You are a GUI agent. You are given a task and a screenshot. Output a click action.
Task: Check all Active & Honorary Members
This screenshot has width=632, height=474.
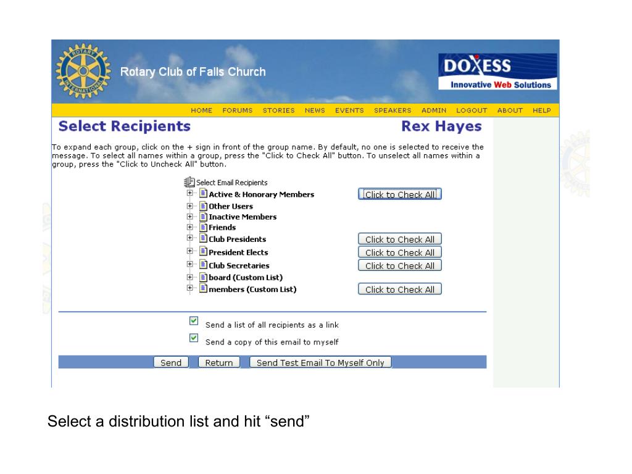pos(400,194)
